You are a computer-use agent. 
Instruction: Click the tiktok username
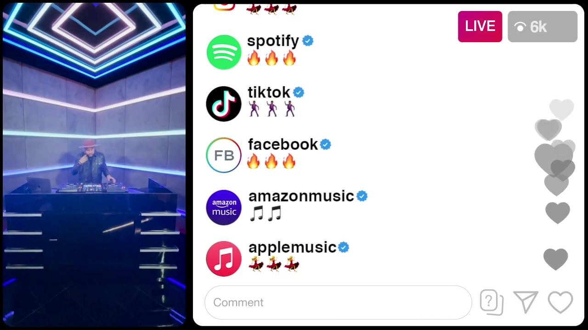tap(269, 93)
